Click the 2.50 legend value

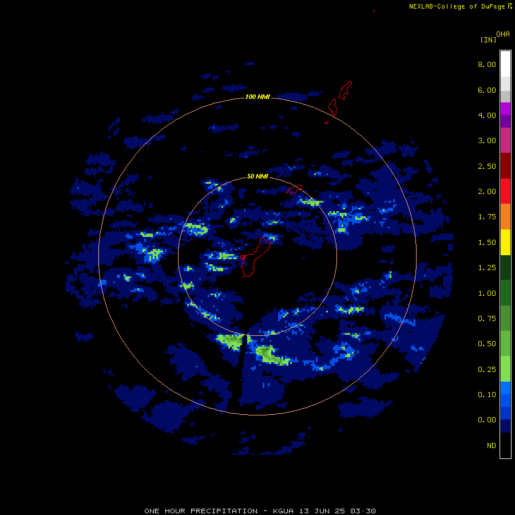tap(487, 166)
